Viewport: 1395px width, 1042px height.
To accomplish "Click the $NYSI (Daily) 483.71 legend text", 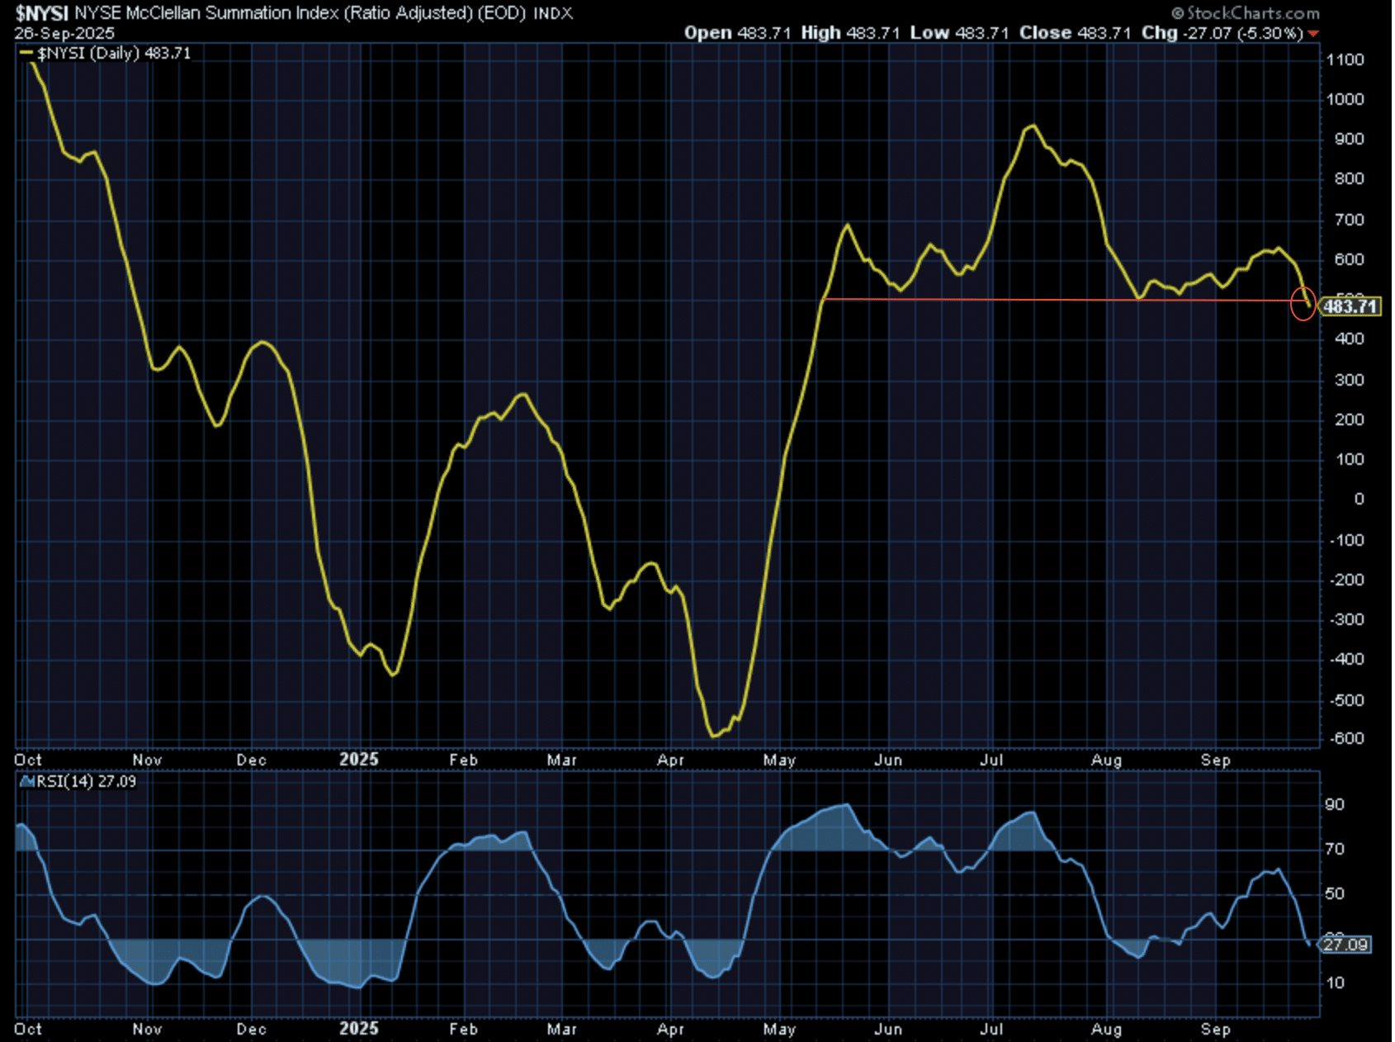I will coord(114,53).
